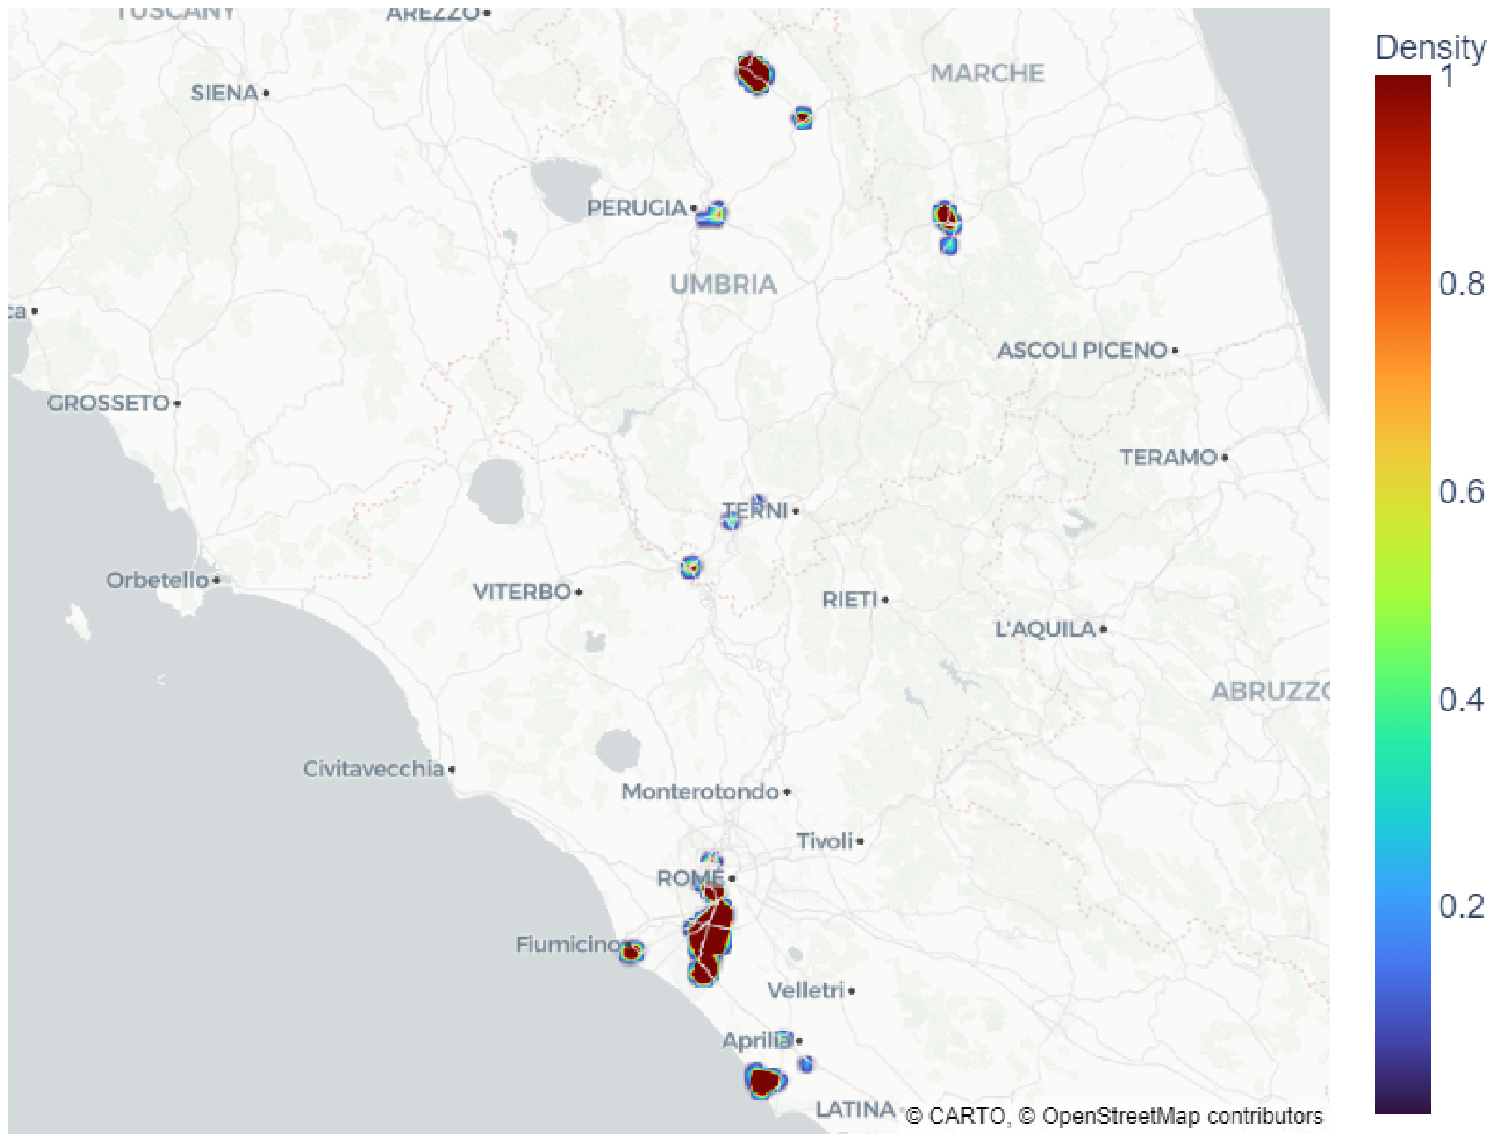Select the RIETI map label
Viewport: 1497px width, 1141px height.
pyautogui.click(x=850, y=600)
